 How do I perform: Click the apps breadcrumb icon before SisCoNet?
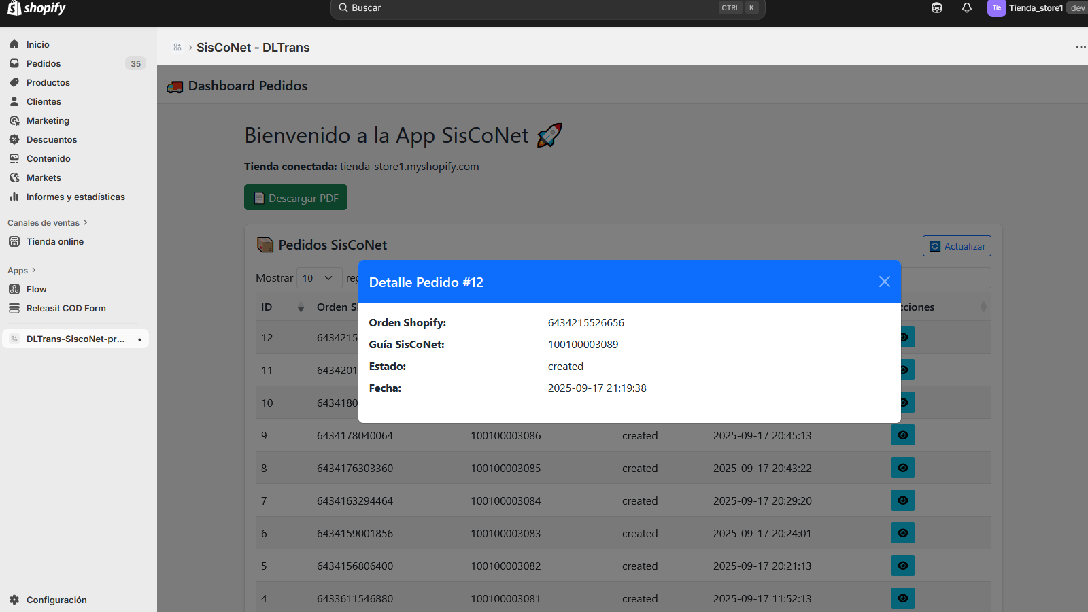pos(177,47)
